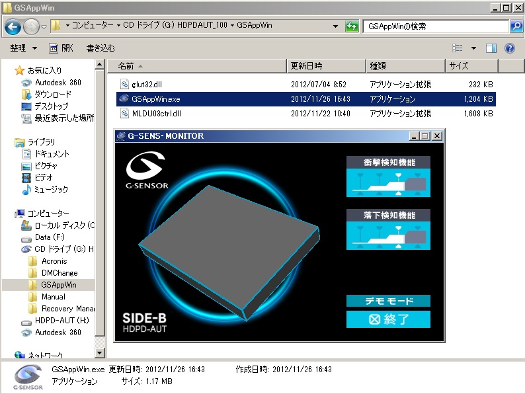Open ライブラリ in the navigation pane
Screen dimensions: 525x394
pos(41,142)
